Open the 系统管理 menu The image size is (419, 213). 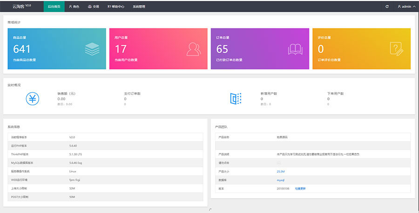139,7
